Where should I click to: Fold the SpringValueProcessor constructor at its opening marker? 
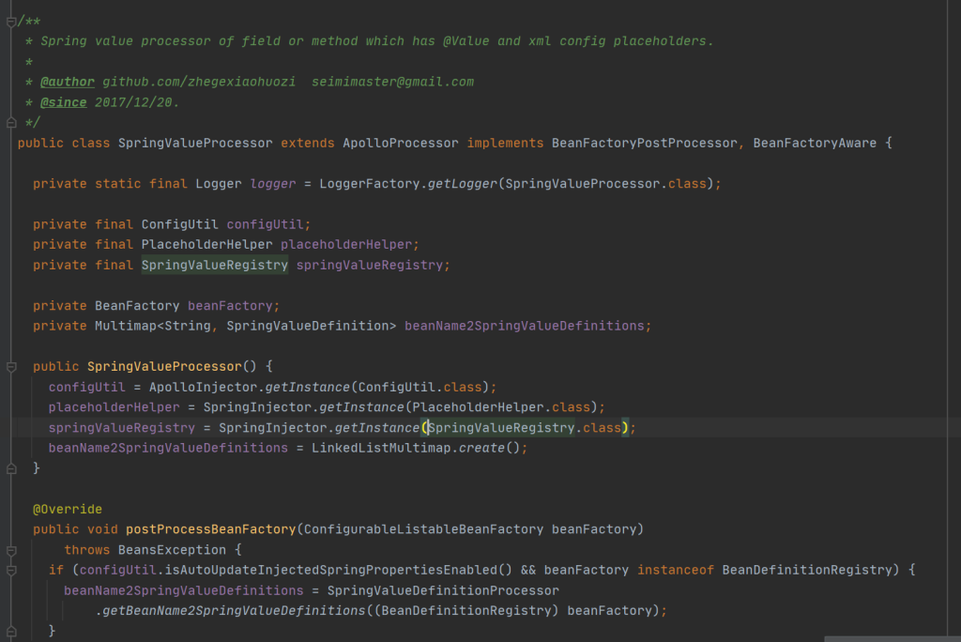coord(11,367)
